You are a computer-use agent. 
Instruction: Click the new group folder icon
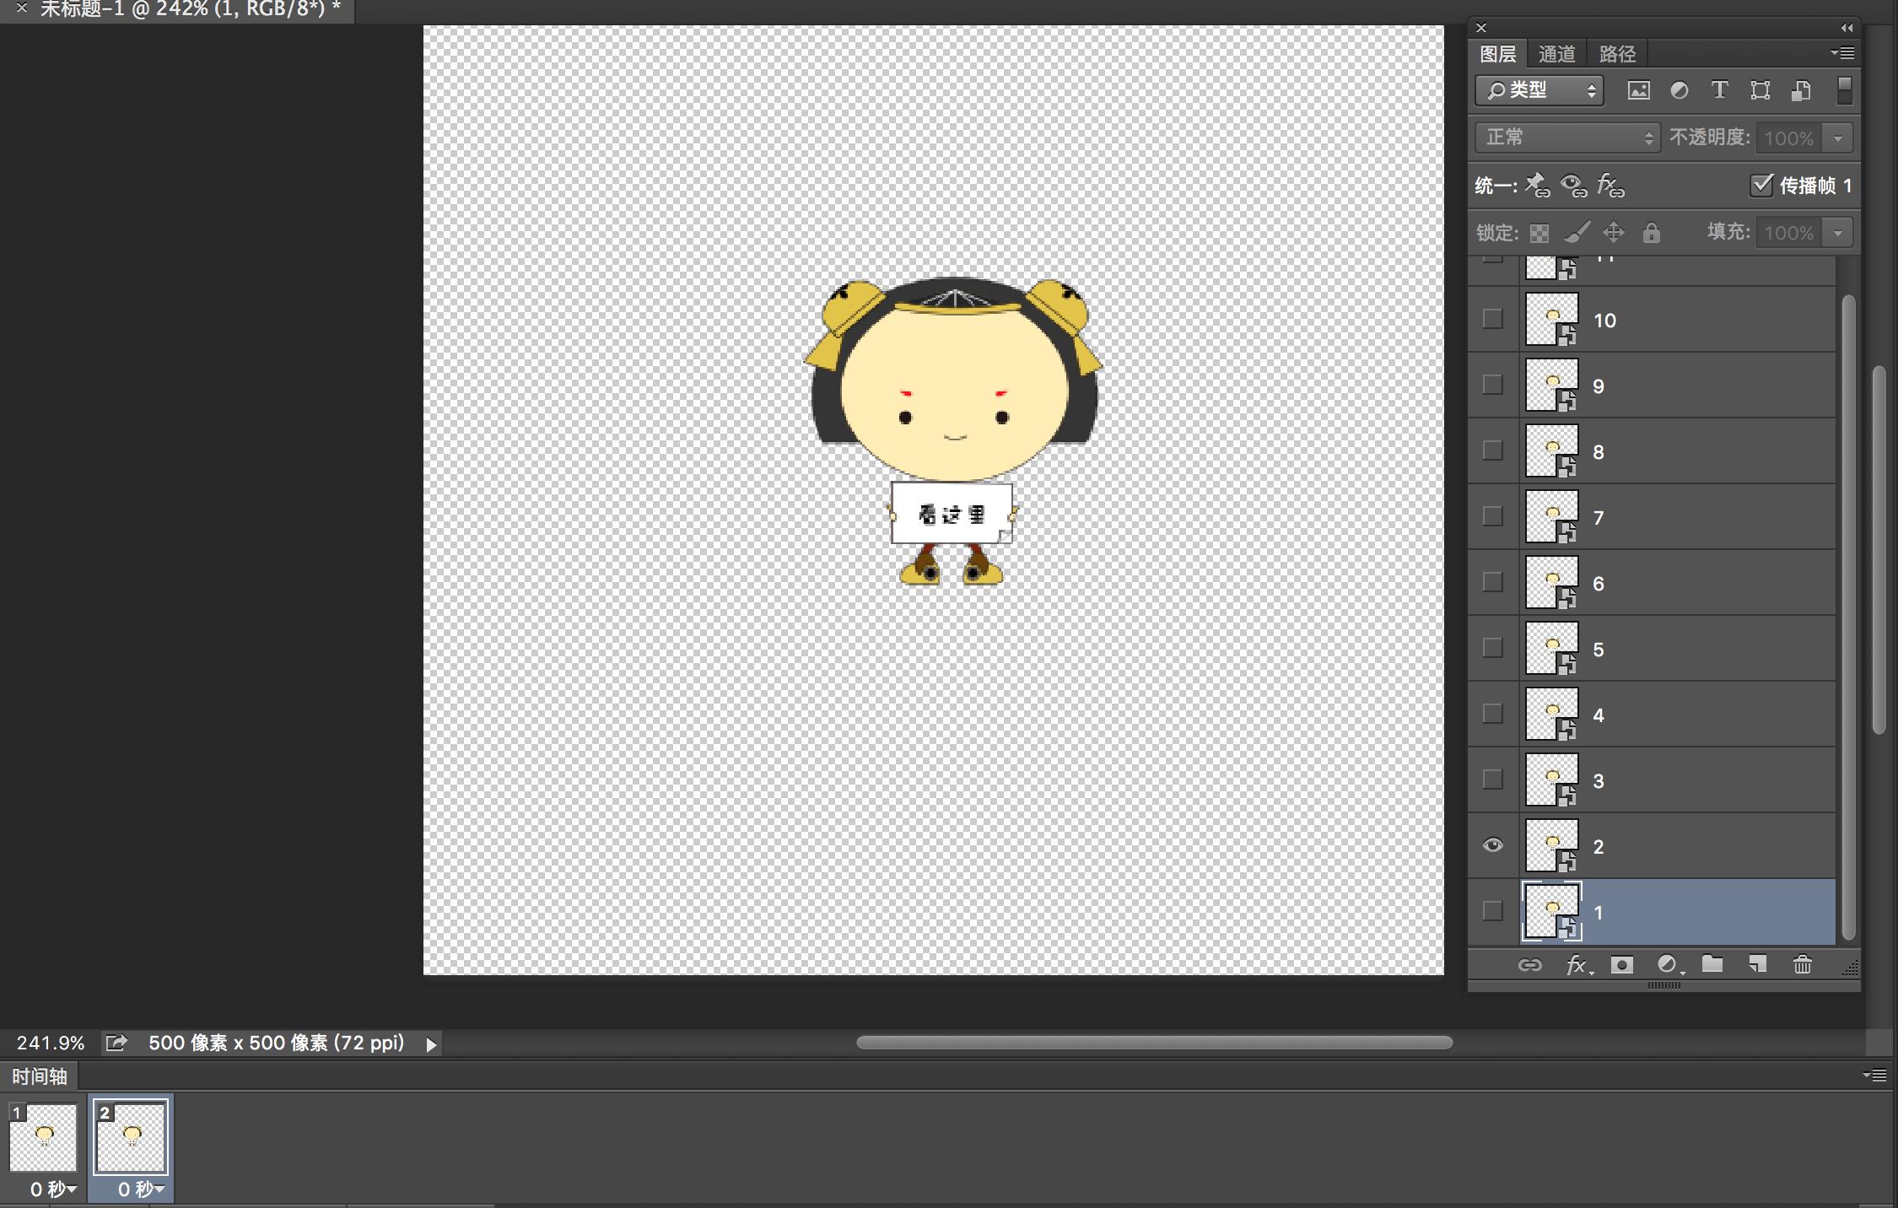coord(1712,964)
